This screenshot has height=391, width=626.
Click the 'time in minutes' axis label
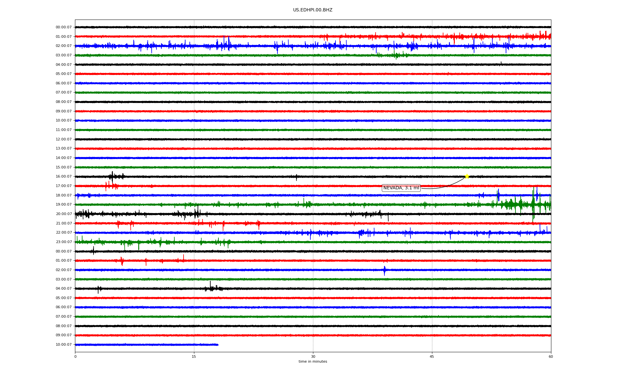(x=313, y=362)
